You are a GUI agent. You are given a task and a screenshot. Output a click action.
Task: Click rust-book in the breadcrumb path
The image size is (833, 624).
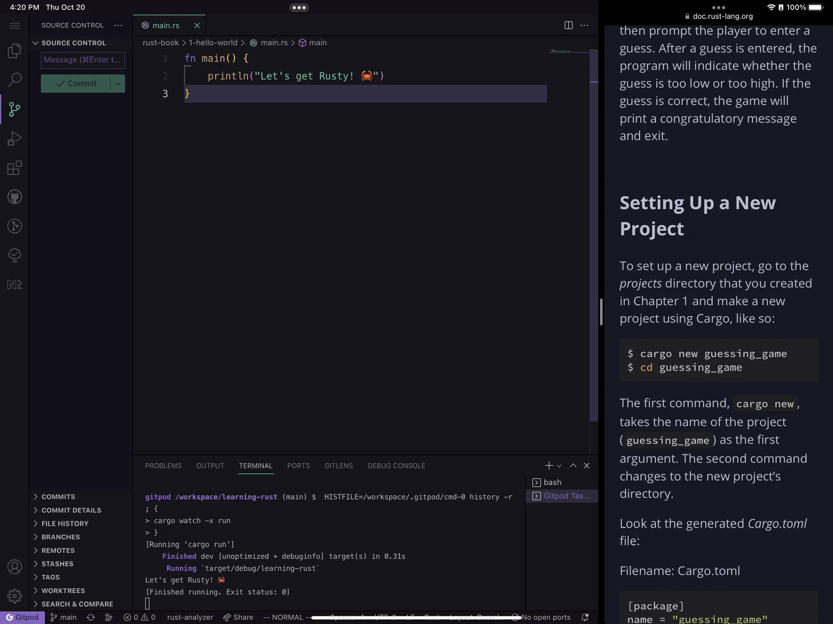point(161,43)
